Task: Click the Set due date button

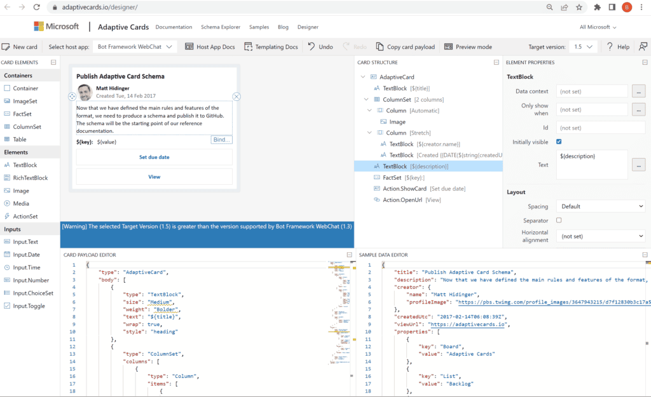Action: [154, 157]
